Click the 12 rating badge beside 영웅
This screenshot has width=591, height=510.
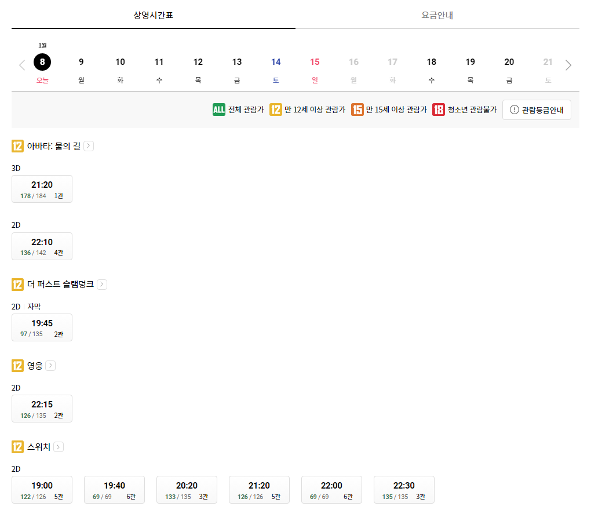[18, 366]
